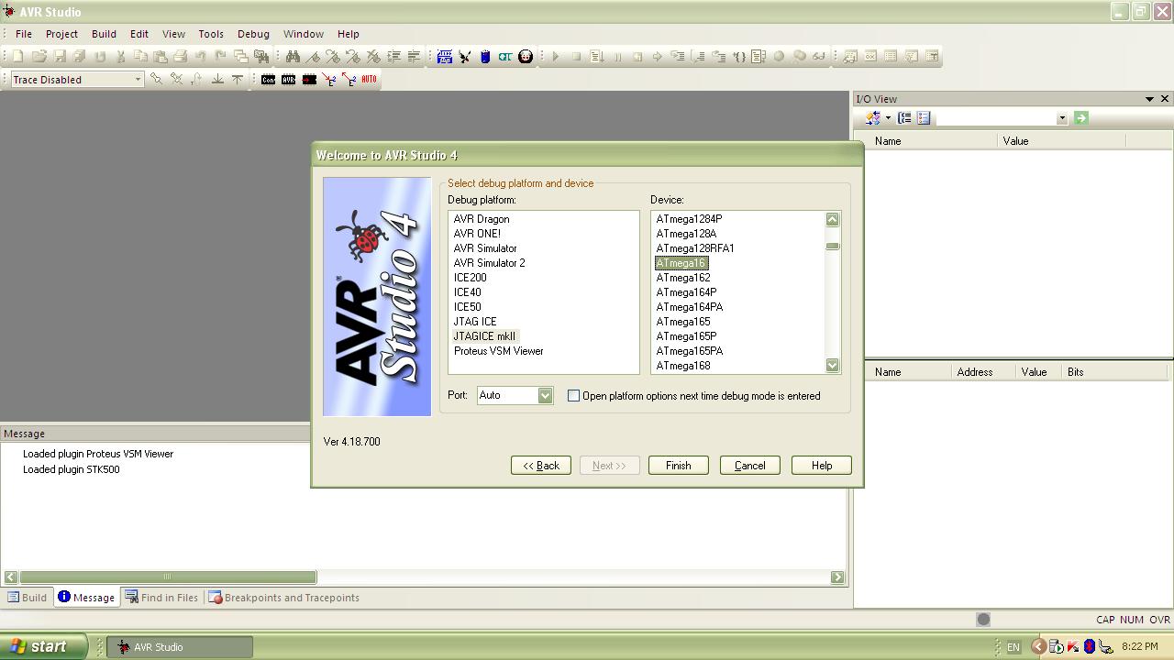
Task: Click the I/O View tree layout icon
Action: click(x=904, y=118)
